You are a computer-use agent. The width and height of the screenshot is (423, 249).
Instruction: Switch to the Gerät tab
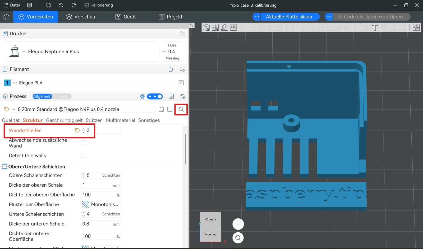pyautogui.click(x=126, y=17)
